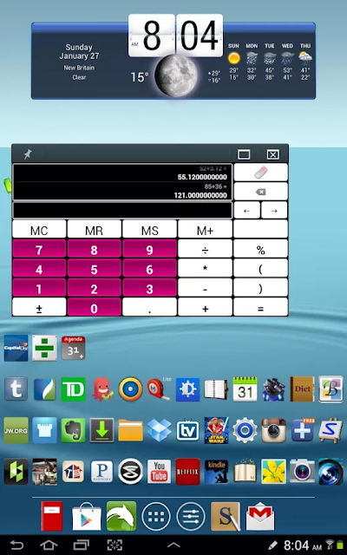Tap the MS memory store key
Viewport: 347px width, 555px height.
click(x=149, y=230)
